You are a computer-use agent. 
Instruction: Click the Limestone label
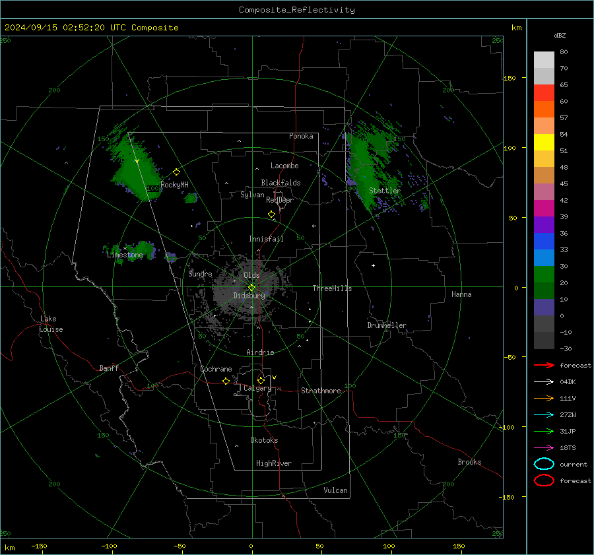point(125,255)
